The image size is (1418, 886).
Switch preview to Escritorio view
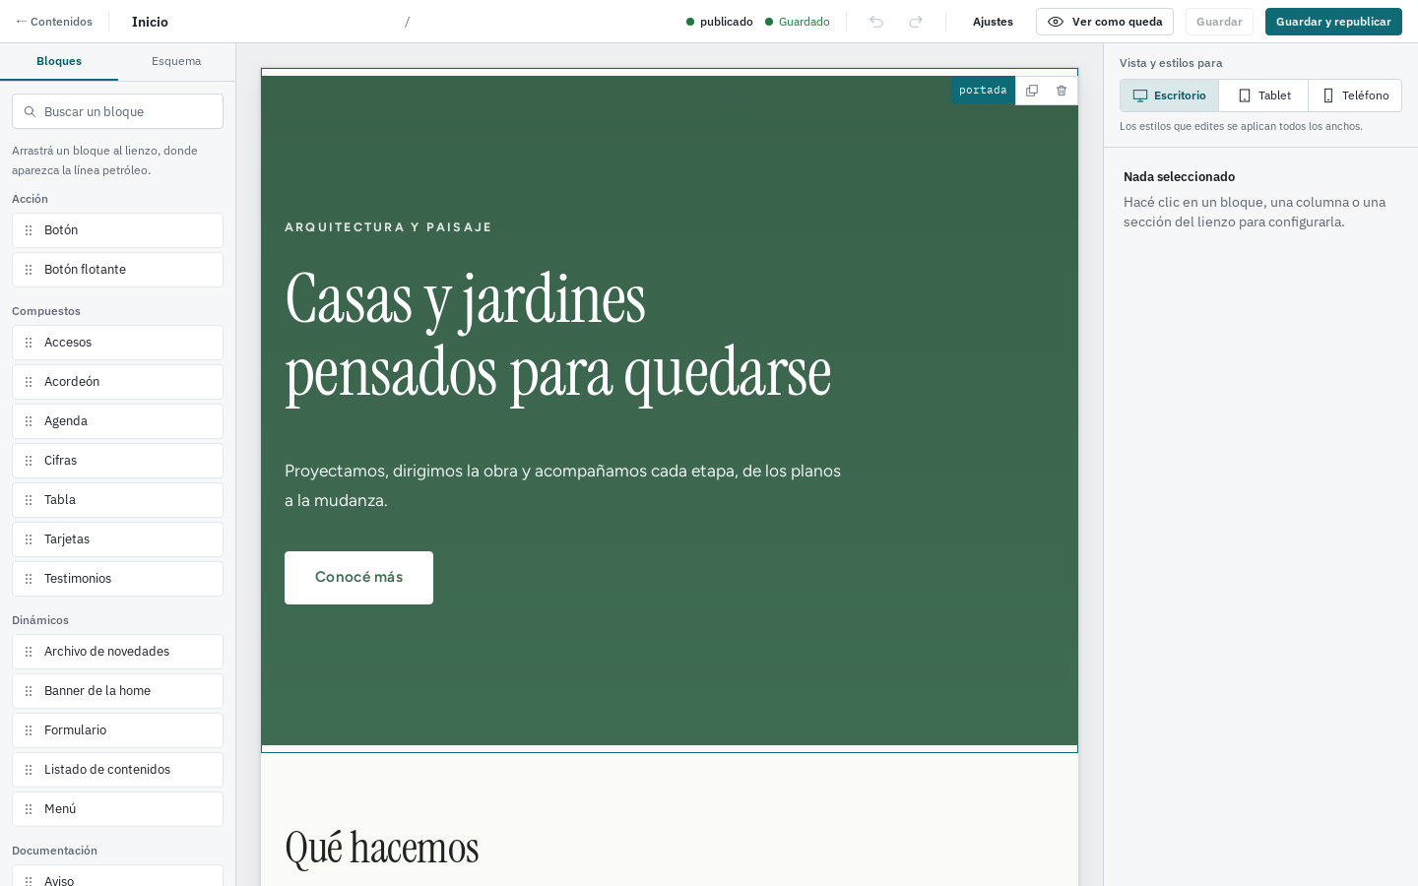(x=1170, y=95)
